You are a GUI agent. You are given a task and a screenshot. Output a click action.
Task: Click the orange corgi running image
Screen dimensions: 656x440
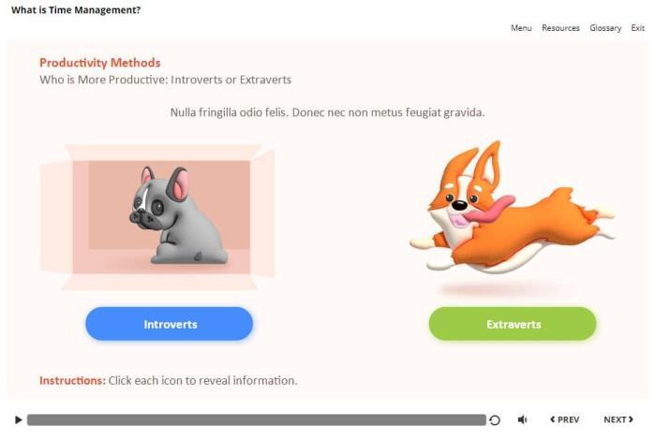point(513,208)
